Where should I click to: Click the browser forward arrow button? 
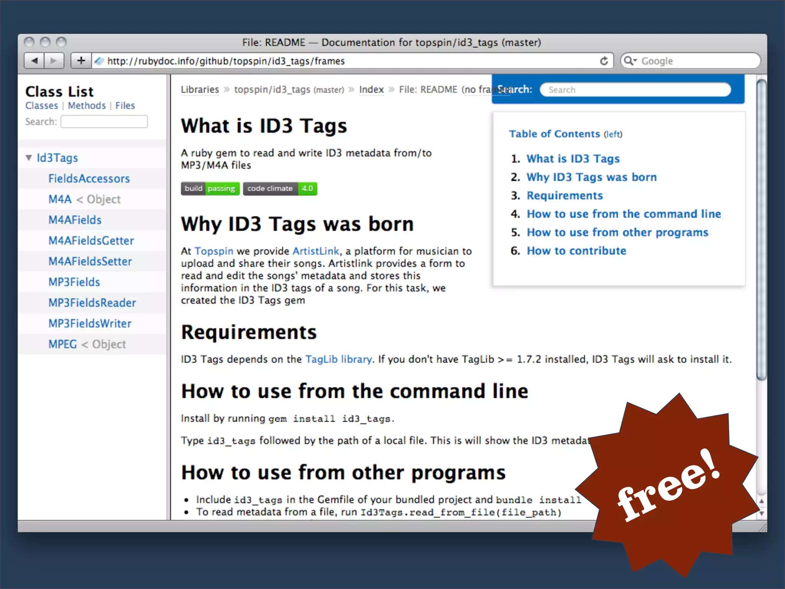pyautogui.click(x=54, y=61)
